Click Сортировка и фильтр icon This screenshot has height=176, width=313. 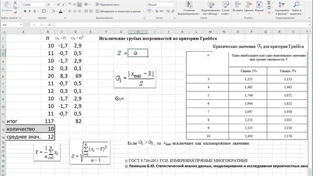pyautogui.click(x=282, y=4)
